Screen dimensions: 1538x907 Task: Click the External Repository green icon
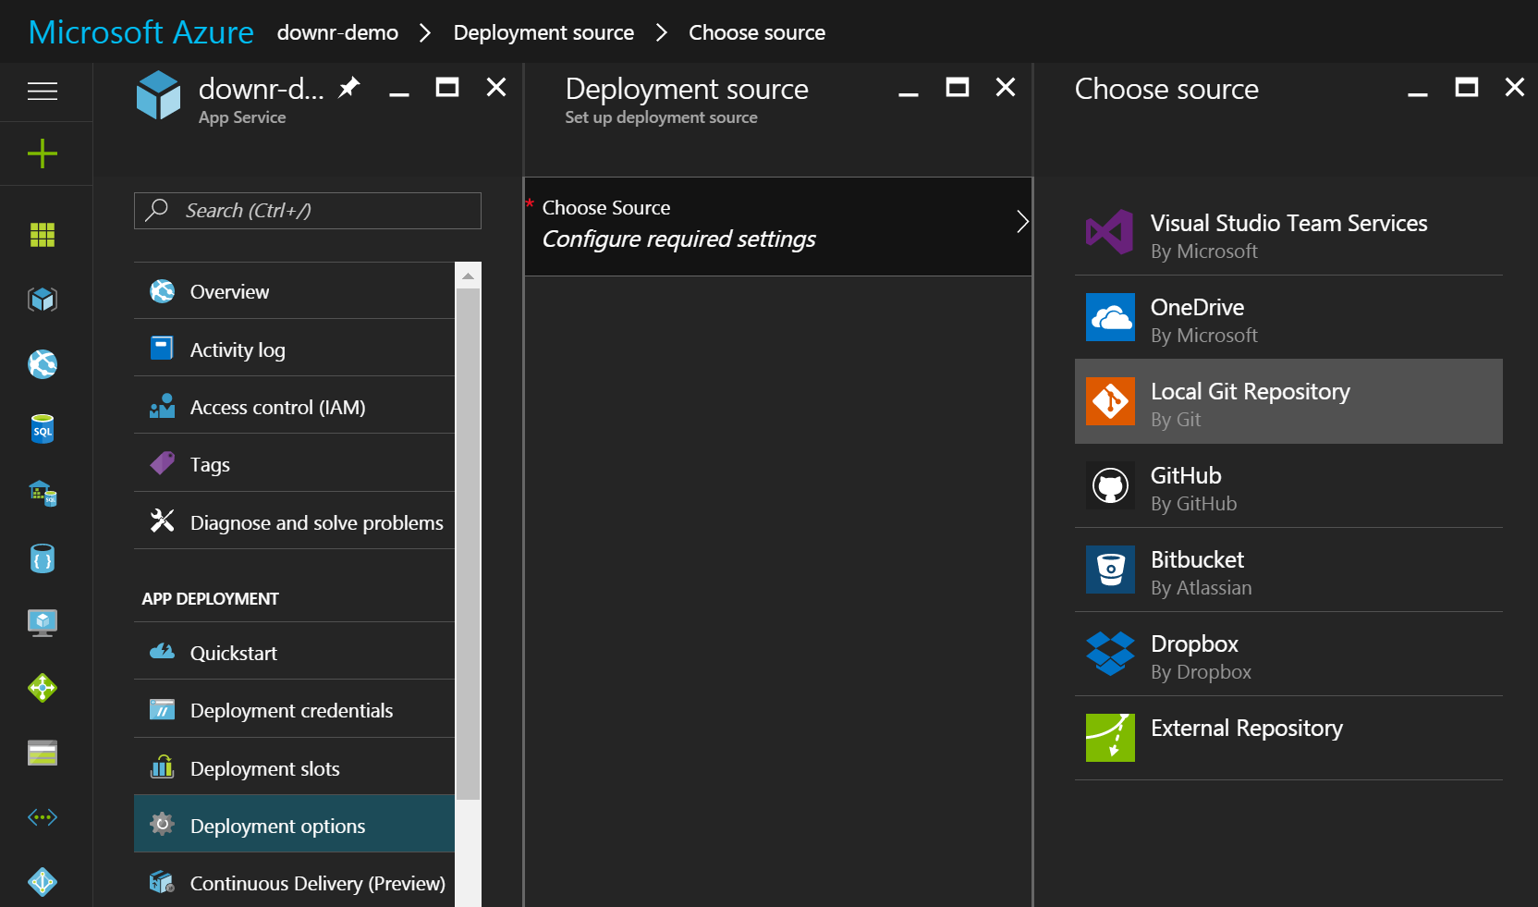point(1110,738)
